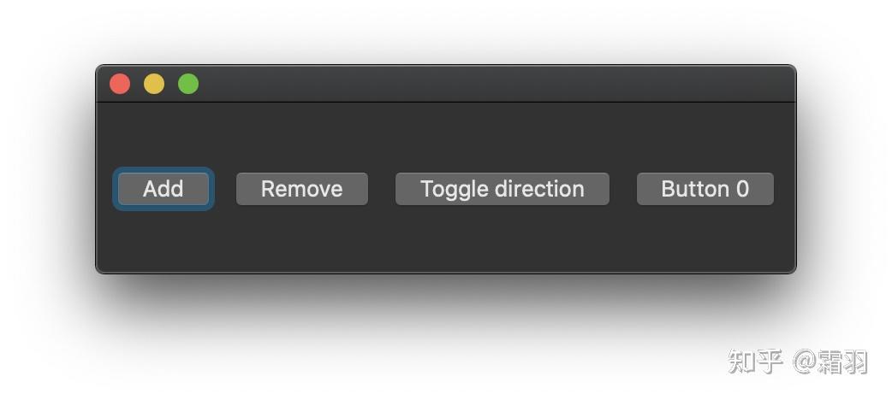Select the Button 0 button
Screen dimensions: 892x400
click(x=705, y=189)
